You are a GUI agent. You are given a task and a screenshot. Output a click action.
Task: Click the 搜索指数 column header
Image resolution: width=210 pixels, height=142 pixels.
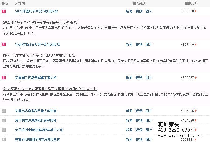point(191,3)
